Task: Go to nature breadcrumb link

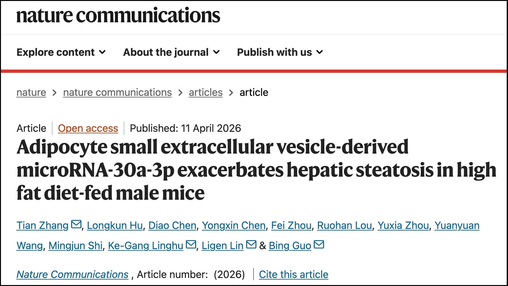Action: [31, 92]
